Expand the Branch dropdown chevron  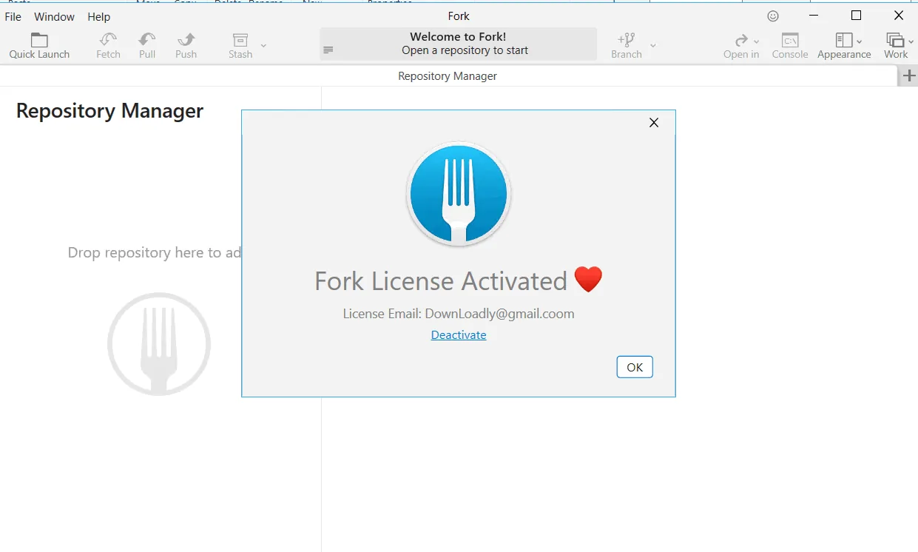tap(652, 46)
